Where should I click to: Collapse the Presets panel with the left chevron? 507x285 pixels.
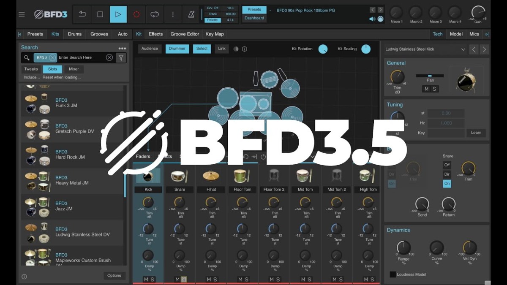coord(19,34)
